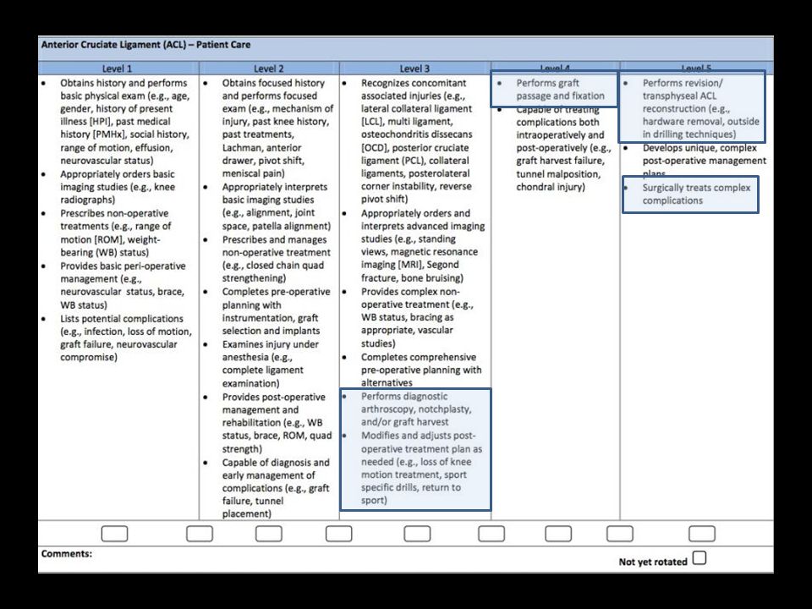Select the 'Level 3' column header

414,69
